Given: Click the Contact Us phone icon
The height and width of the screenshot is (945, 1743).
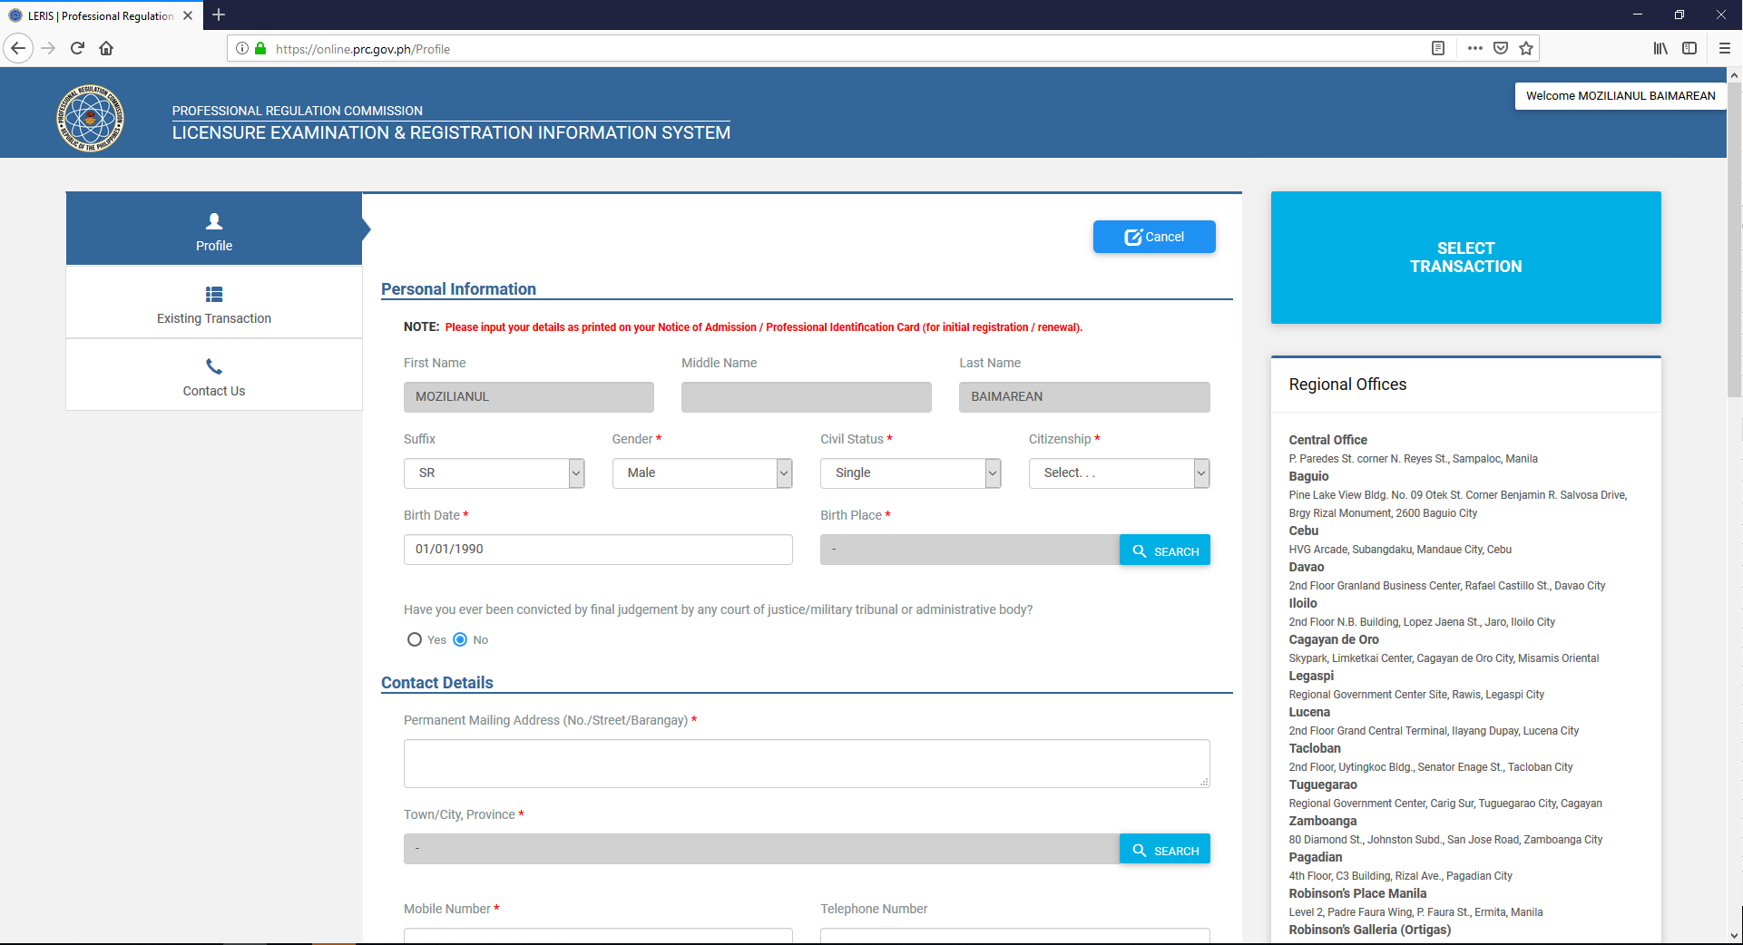Looking at the screenshot, I should click(214, 366).
